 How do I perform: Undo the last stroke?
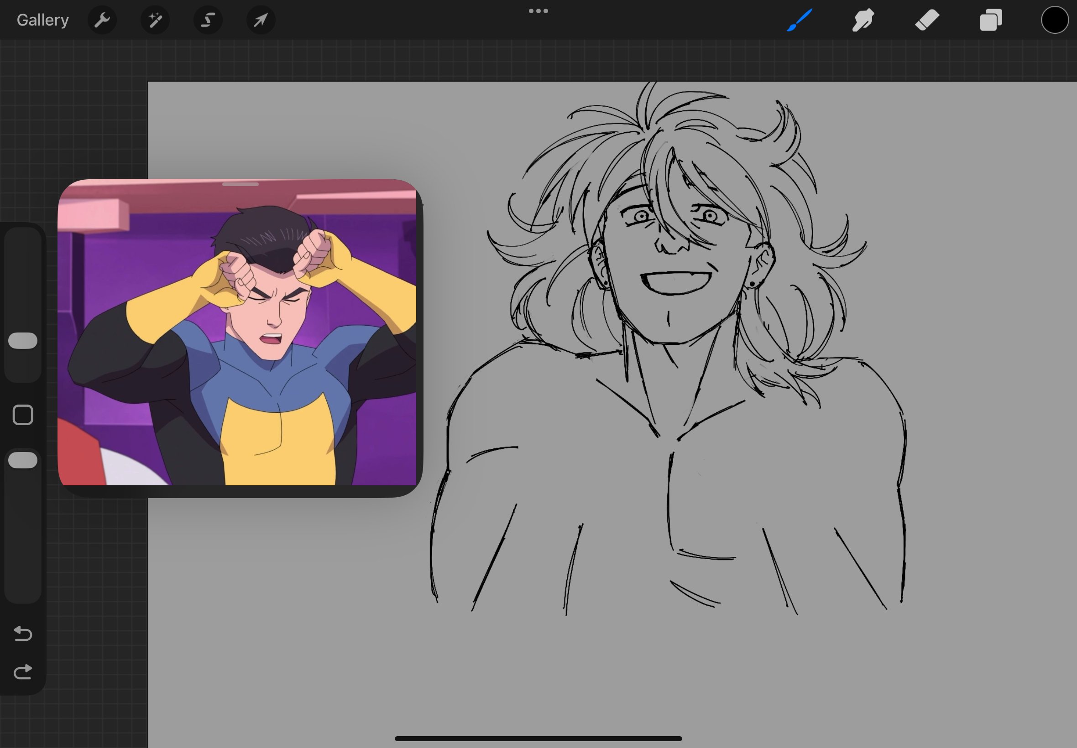point(23,634)
